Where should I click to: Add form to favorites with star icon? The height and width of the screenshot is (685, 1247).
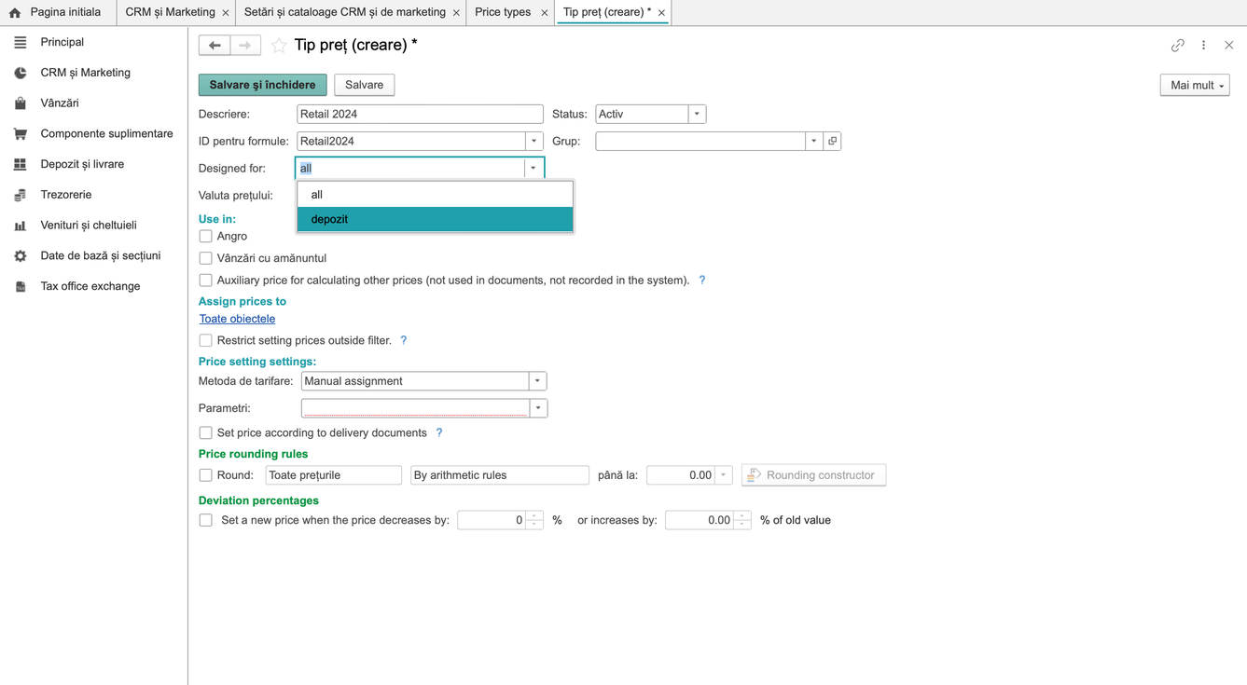279,45
